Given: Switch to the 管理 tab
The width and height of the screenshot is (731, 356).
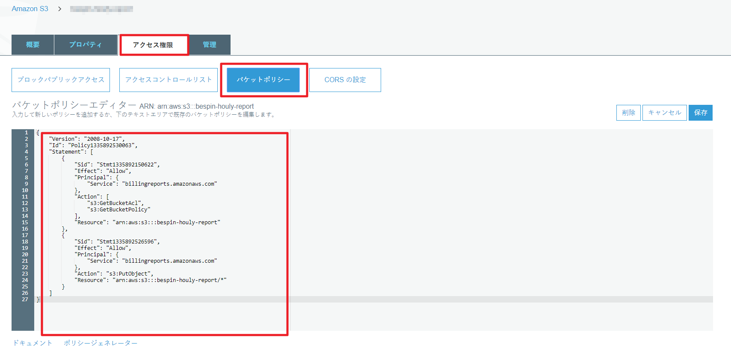Looking at the screenshot, I should (210, 44).
